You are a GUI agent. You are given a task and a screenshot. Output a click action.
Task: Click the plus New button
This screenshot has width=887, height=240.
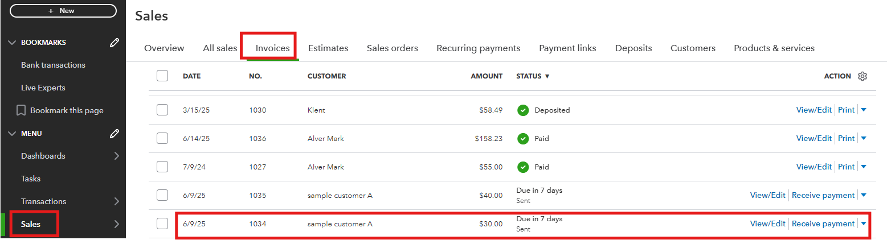63,11
